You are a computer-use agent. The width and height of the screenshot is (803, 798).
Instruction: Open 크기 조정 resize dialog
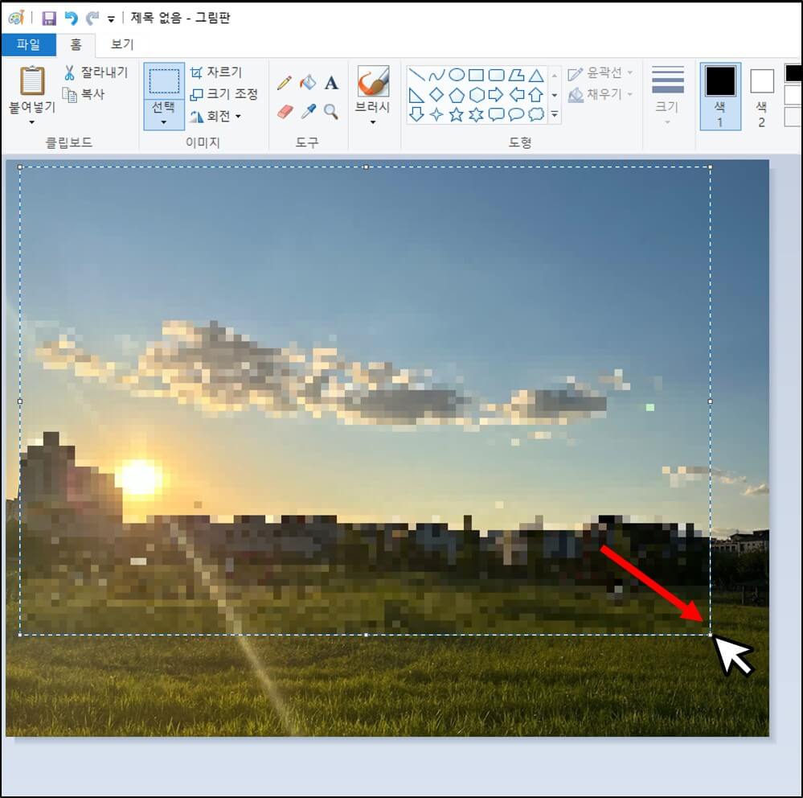224,94
